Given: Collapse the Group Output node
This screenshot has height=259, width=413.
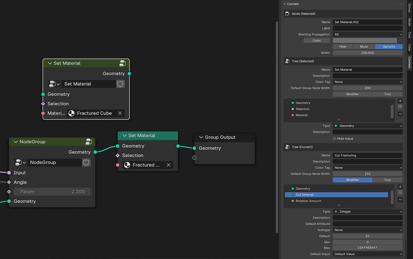Looking at the screenshot, I should [x=201, y=137].
